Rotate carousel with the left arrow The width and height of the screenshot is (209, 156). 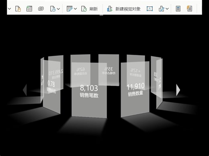[25, 90]
